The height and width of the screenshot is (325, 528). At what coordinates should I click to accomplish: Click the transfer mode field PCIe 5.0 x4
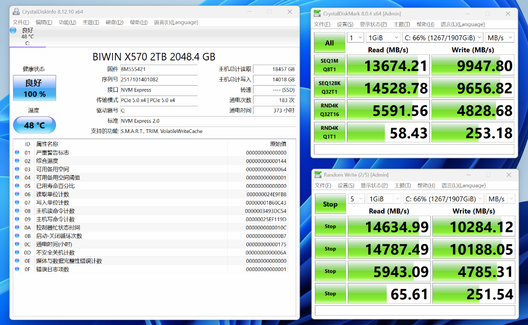click(x=159, y=100)
